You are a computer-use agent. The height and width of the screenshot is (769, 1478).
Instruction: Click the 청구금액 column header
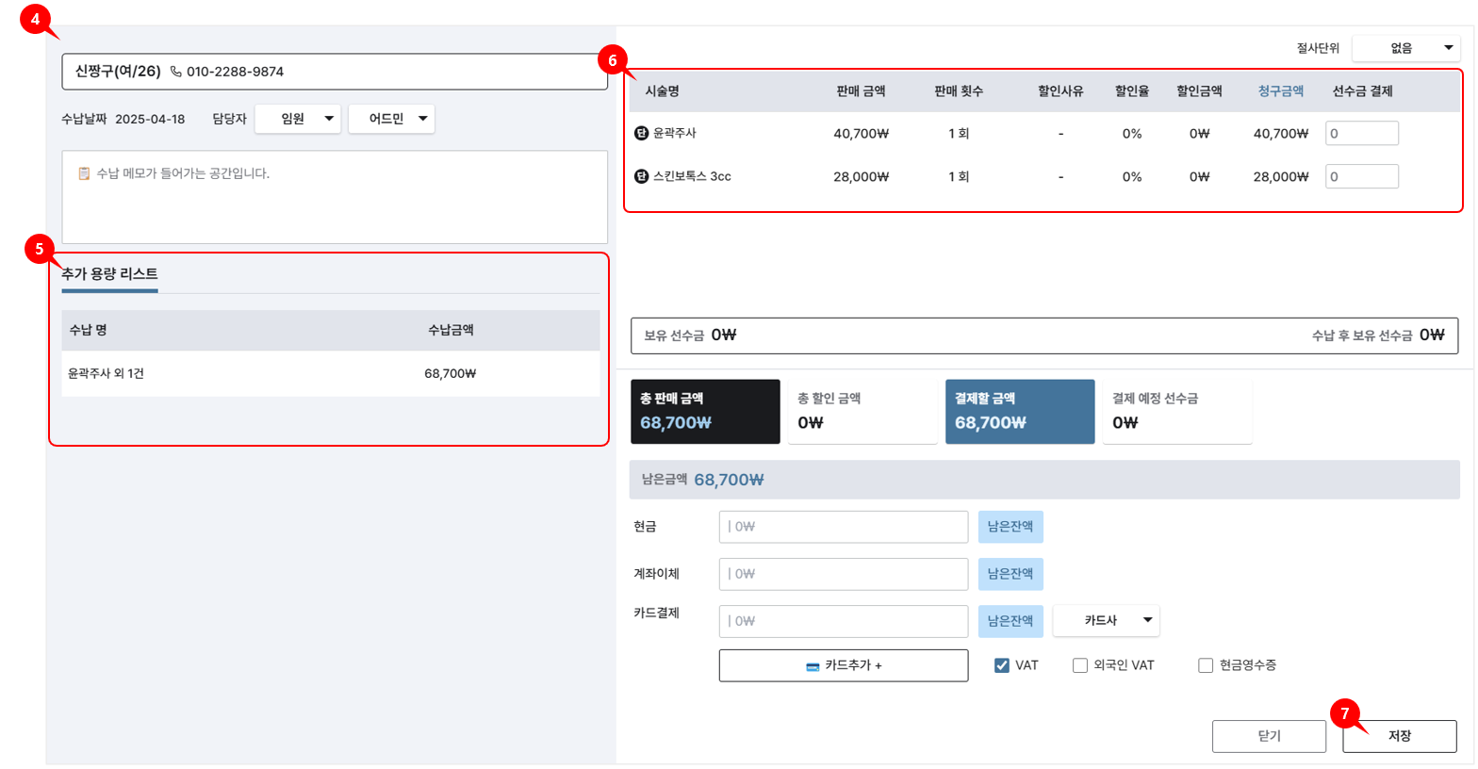[x=1280, y=90]
